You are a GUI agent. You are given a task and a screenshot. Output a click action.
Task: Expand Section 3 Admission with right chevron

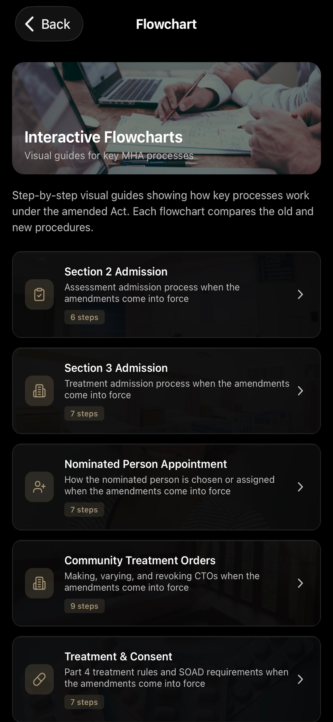coord(300,391)
